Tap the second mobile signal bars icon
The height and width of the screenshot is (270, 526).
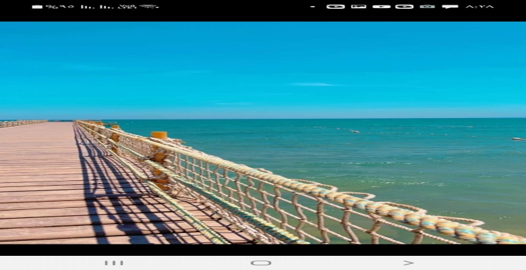tap(106, 7)
